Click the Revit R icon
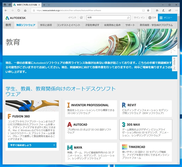 click(x=124, y=105)
